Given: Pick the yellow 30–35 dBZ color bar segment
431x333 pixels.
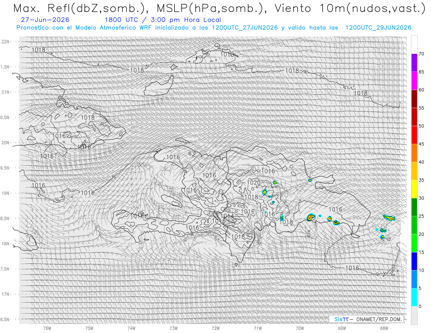Looking at the screenshot, I should click(414, 189).
